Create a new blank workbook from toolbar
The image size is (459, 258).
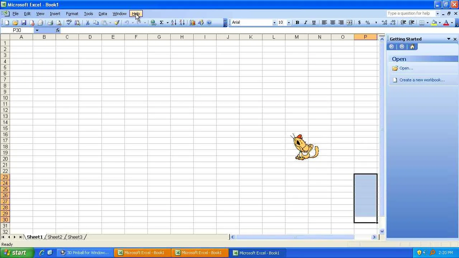point(7,23)
